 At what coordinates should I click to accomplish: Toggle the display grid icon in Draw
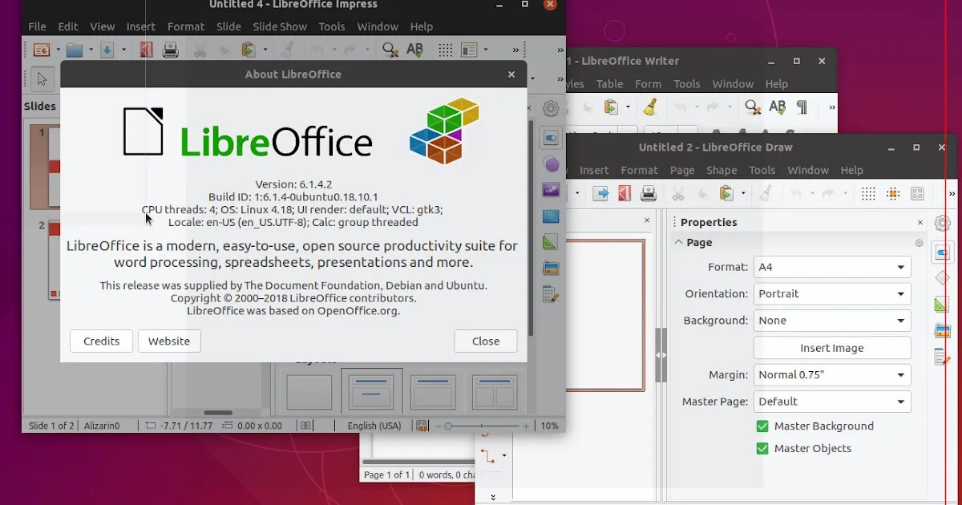click(868, 193)
